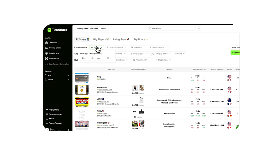Open the ring.com link
277x155 pixels.
tap(102, 79)
